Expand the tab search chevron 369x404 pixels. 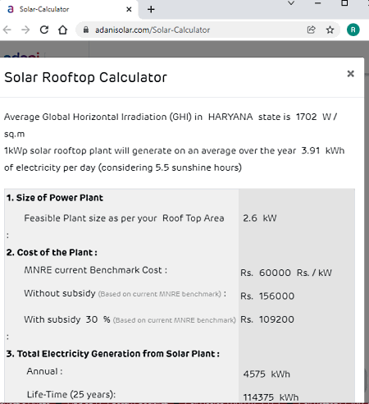point(291,3)
